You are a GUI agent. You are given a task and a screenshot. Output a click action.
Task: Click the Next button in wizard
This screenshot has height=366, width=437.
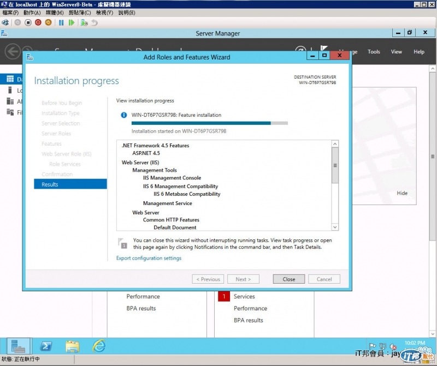[x=243, y=279]
